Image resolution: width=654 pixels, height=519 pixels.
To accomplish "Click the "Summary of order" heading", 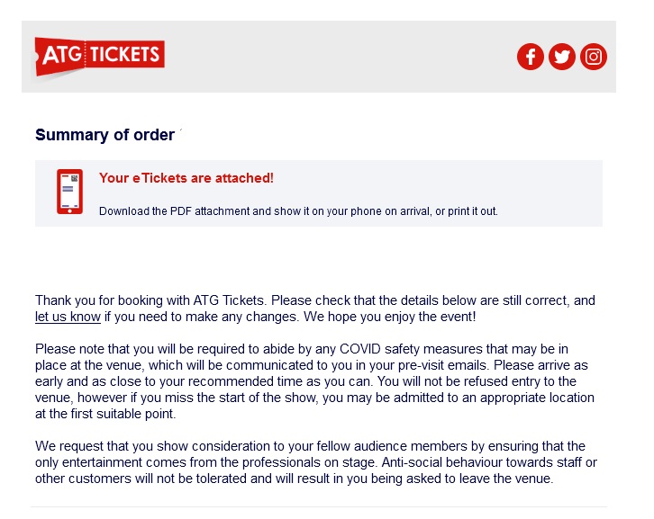I will [x=104, y=135].
